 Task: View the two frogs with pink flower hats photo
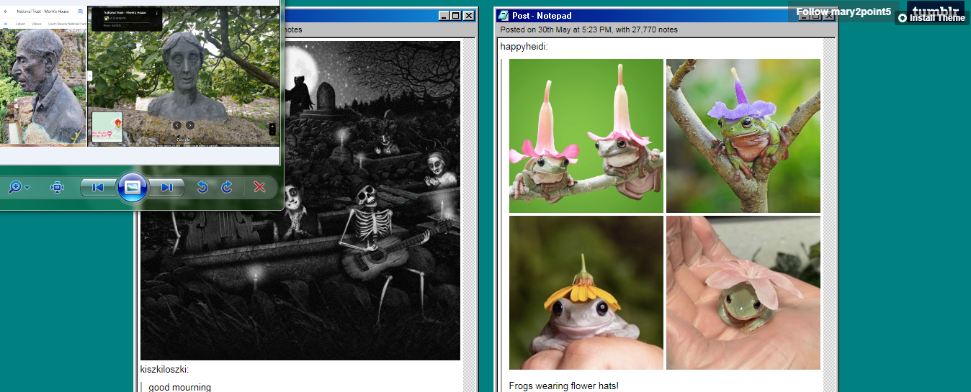coord(586,136)
